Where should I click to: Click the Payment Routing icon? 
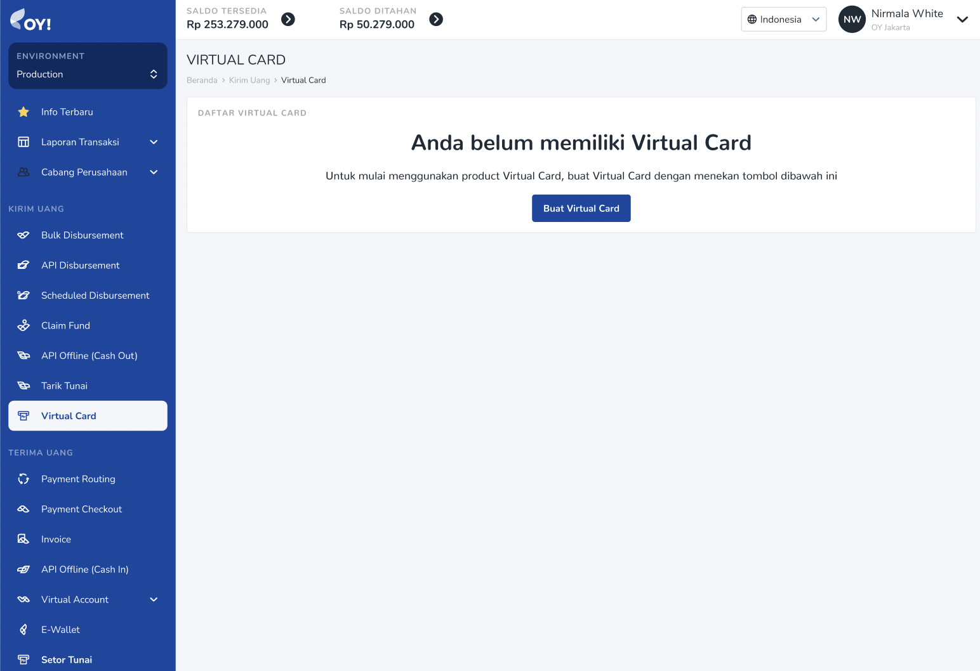(x=23, y=479)
